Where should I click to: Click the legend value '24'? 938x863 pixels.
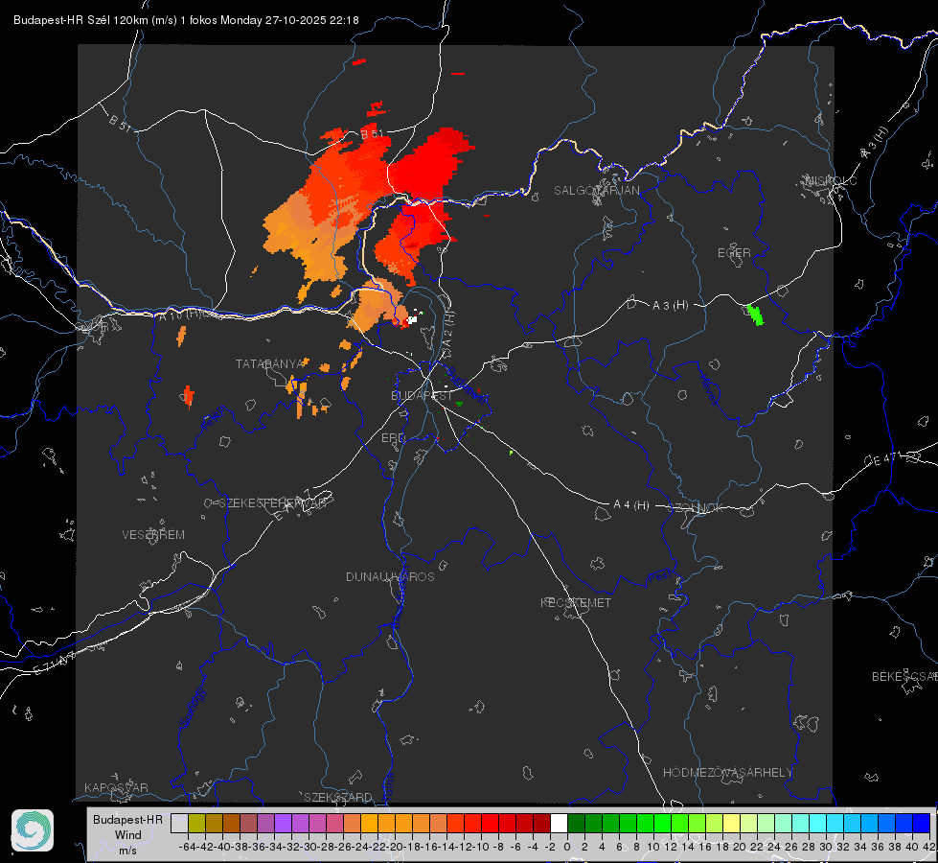pyautogui.click(x=774, y=847)
